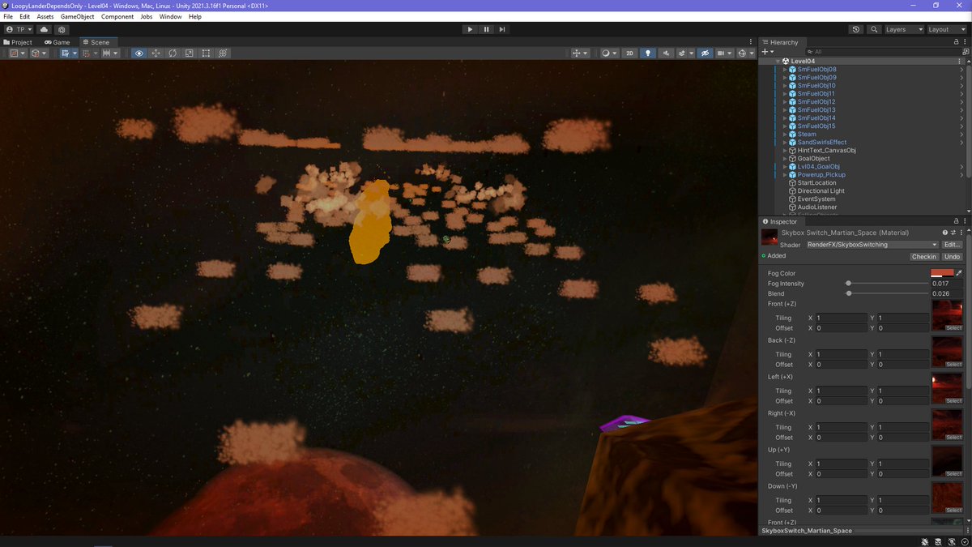Click the Undo button in Inspector
The width and height of the screenshot is (972, 547).
coord(952,256)
